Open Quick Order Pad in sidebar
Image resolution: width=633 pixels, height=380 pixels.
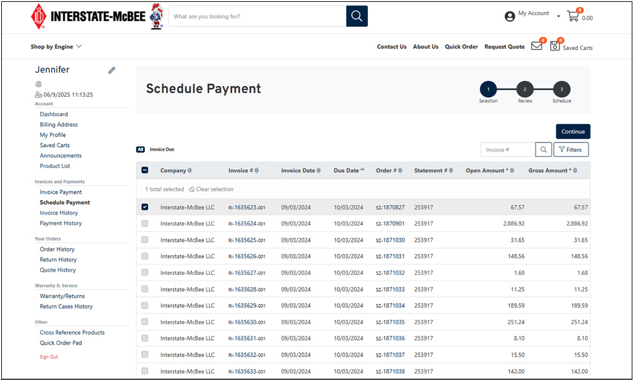coord(61,343)
